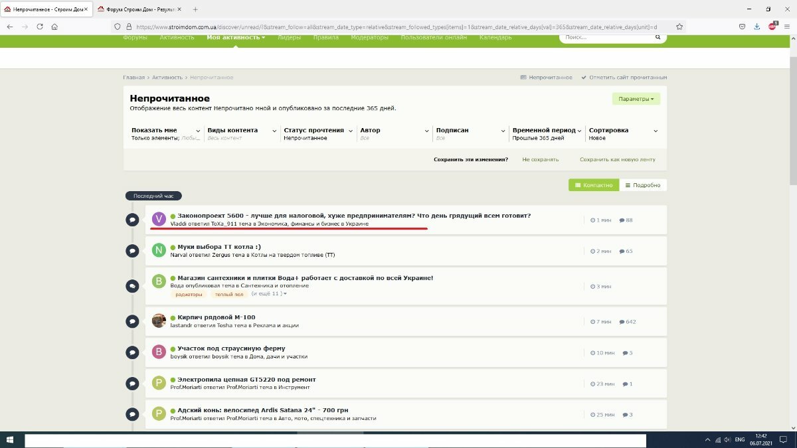Open the Подписан filter dropdown
797x448 pixels.
point(471,134)
